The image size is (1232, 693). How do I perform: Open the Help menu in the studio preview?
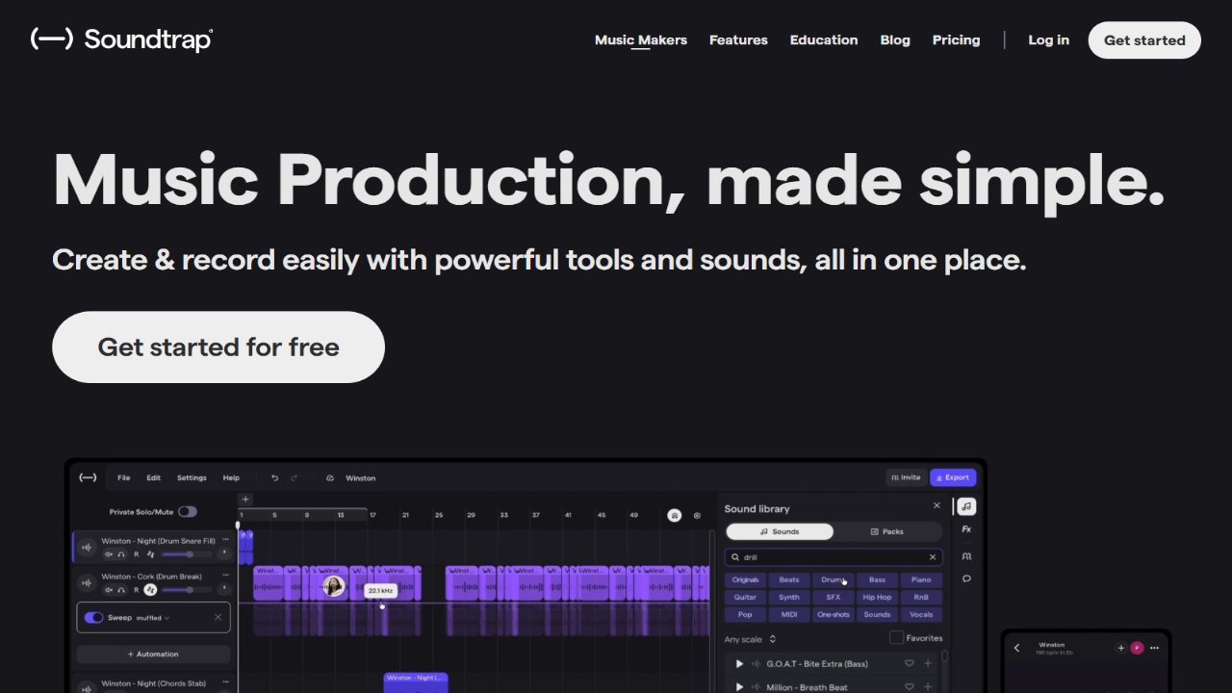[231, 477]
